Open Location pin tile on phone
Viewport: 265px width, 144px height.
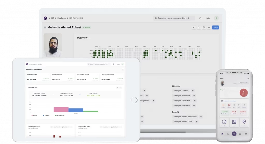[244, 123]
